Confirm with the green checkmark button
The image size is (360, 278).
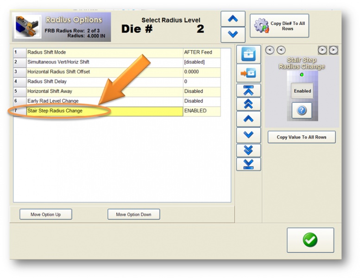(x=310, y=240)
